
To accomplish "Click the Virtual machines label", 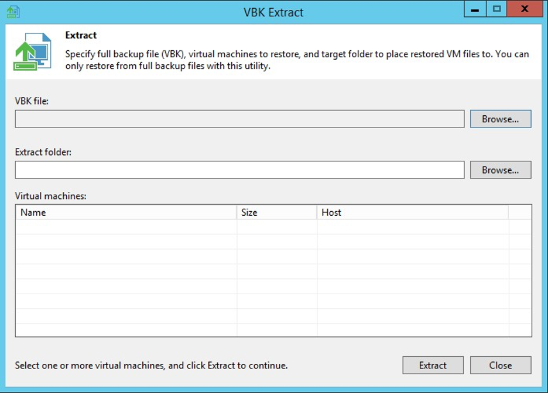I will tap(51, 196).
